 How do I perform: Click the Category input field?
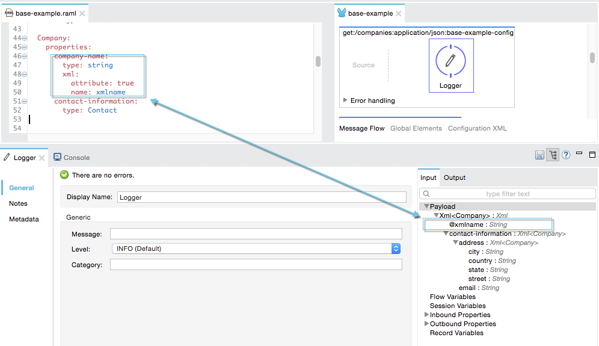click(x=256, y=265)
